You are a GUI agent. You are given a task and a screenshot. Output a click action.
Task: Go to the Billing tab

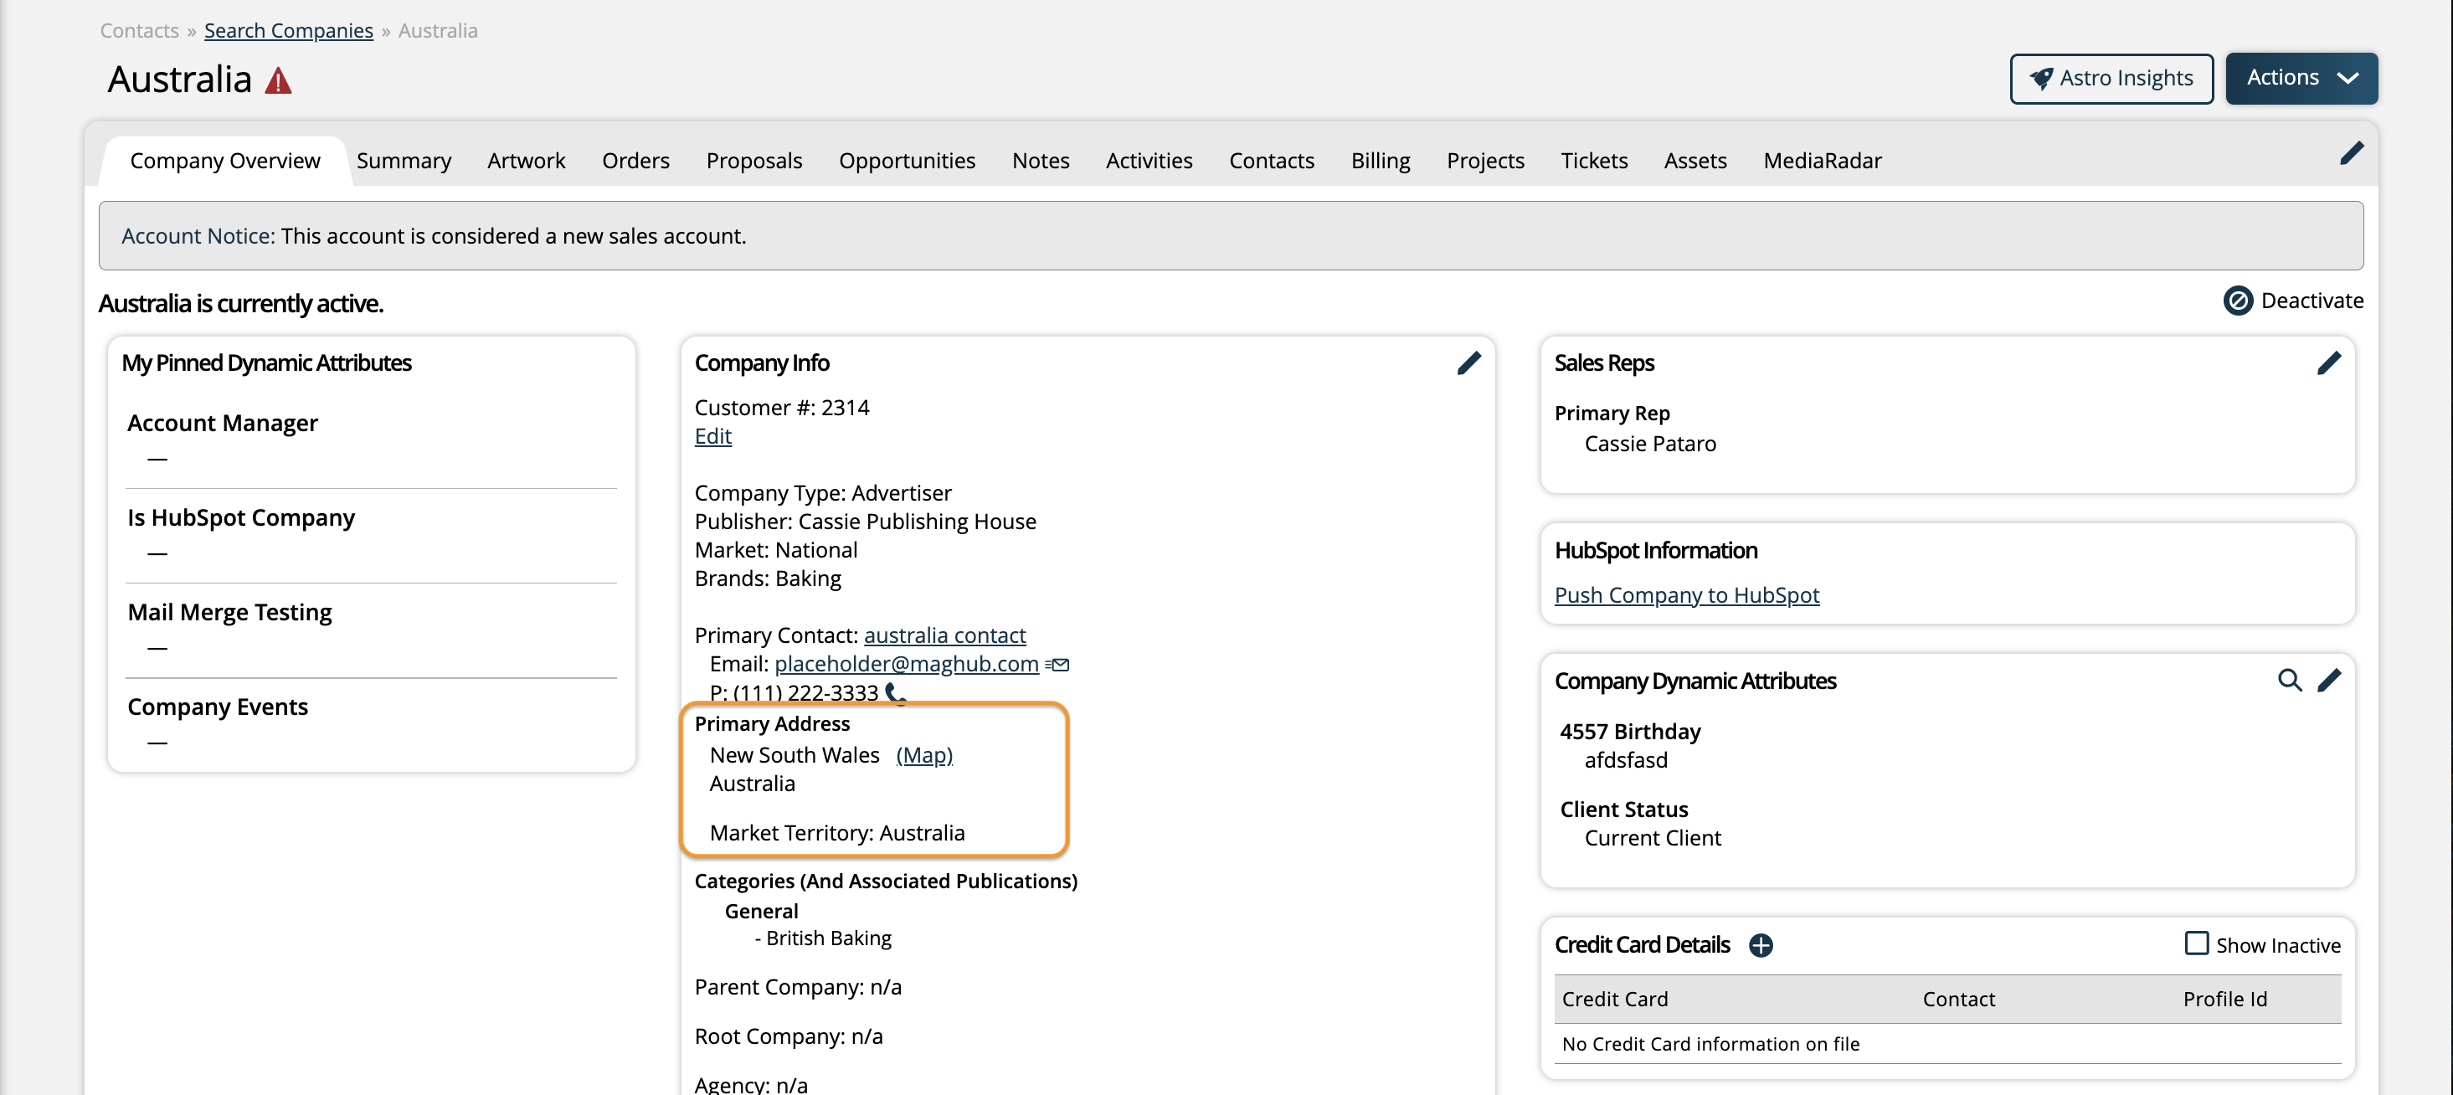[1380, 161]
